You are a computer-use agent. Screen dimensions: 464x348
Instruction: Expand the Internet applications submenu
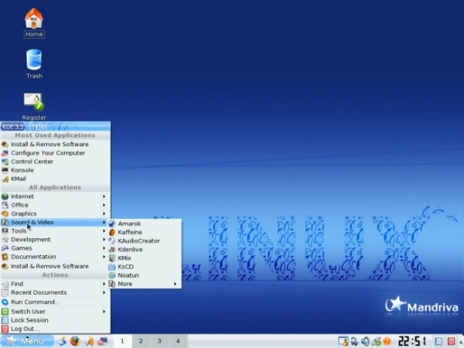[23, 196]
